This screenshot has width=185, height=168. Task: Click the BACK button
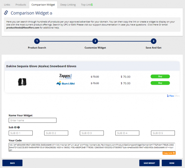tap(12, 163)
